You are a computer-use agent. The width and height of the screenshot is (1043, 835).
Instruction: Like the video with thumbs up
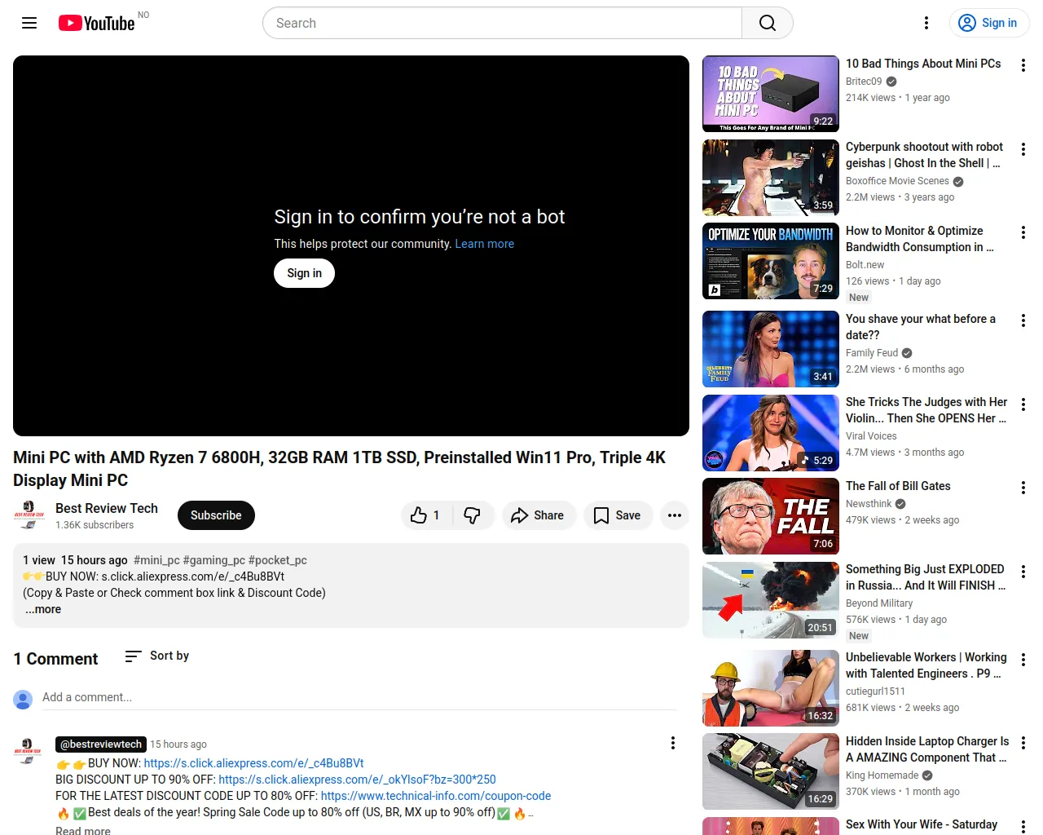(x=426, y=515)
